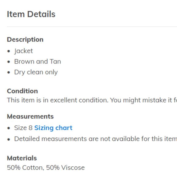Click the bullet point before Brown and Tan
Image resolution: width=177 pixels, height=177 pixels.
[9, 62]
